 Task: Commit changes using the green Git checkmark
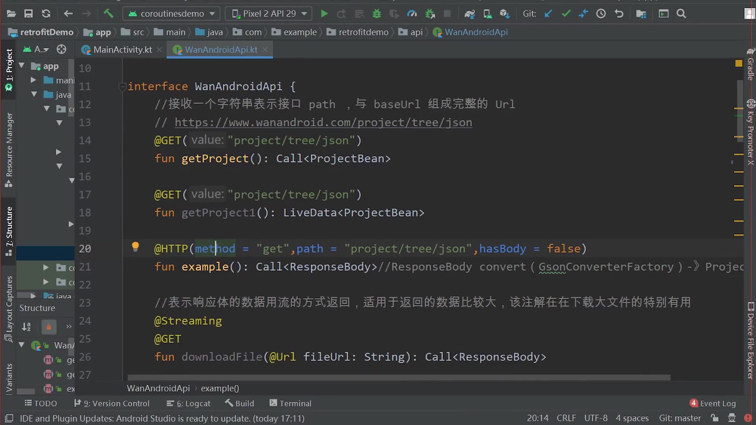[566, 13]
